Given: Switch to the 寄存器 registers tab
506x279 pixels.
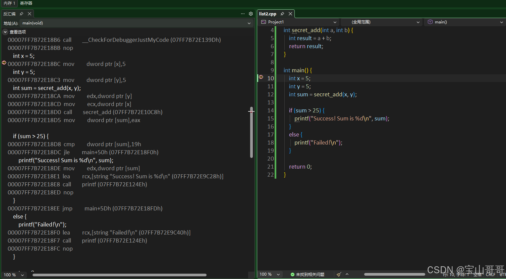Looking at the screenshot, I should coord(26,3).
